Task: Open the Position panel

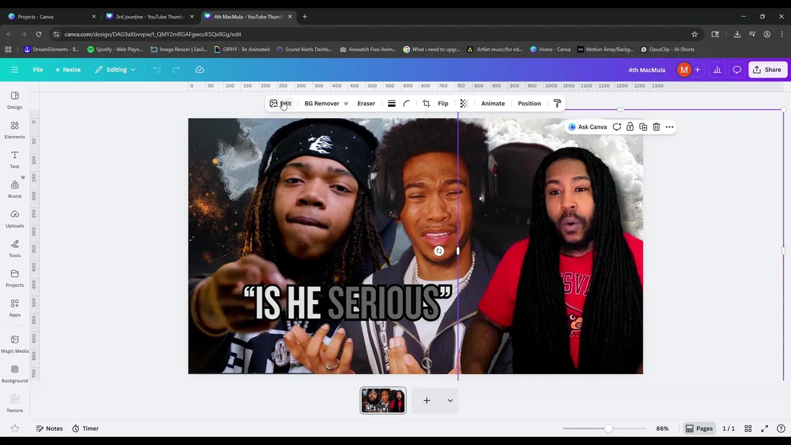Action: [530, 103]
